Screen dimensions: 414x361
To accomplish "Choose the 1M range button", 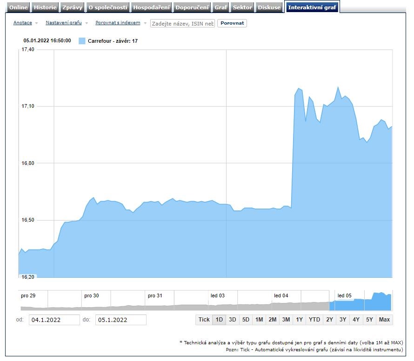I will [259, 320].
